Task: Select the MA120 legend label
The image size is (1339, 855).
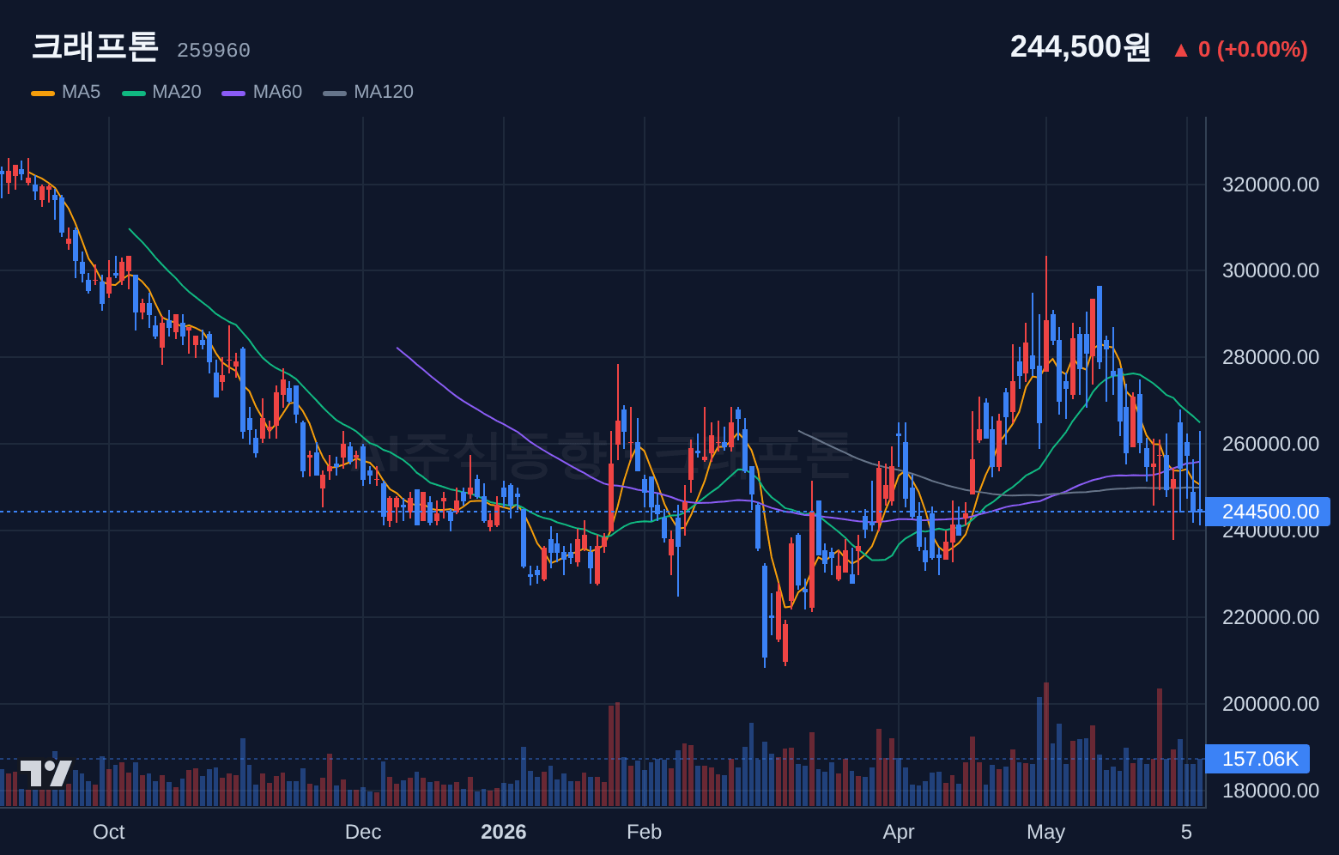Action: (x=384, y=92)
